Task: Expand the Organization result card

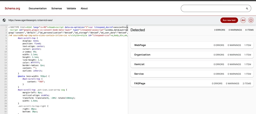Action: point(192,55)
